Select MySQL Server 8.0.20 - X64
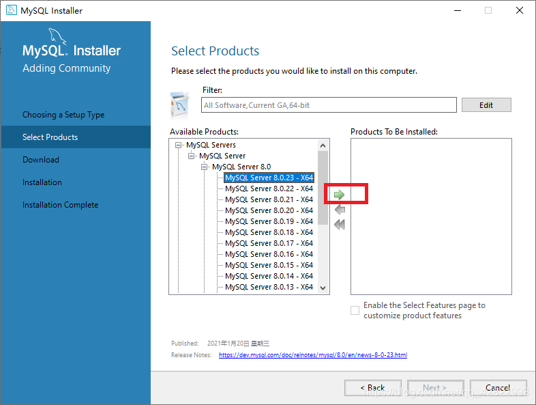This screenshot has width=536, height=405. pyautogui.click(x=269, y=210)
